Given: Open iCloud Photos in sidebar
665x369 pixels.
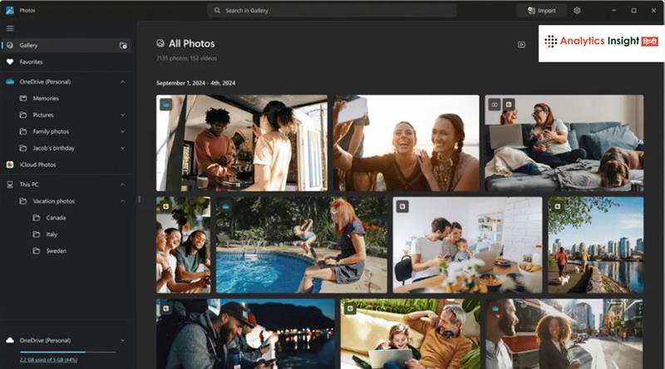Looking at the screenshot, I should pyautogui.click(x=66, y=165).
